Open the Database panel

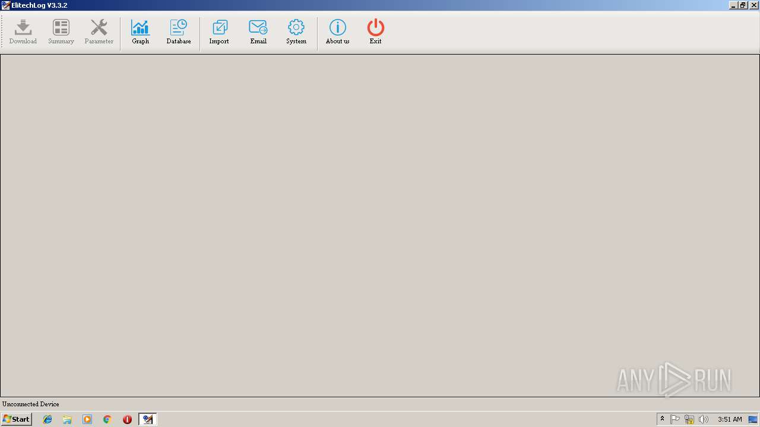point(179,32)
